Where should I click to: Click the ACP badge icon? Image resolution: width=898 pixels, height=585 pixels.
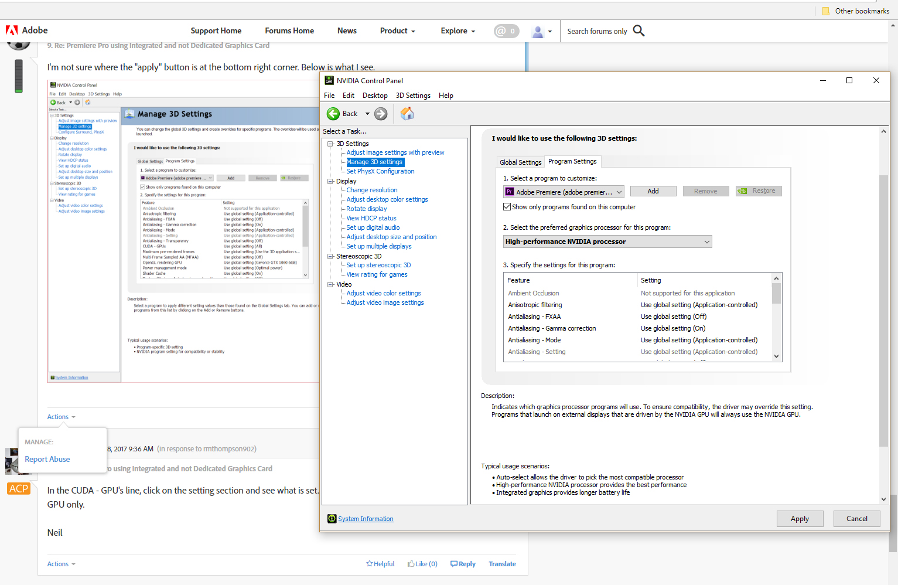pyautogui.click(x=19, y=489)
